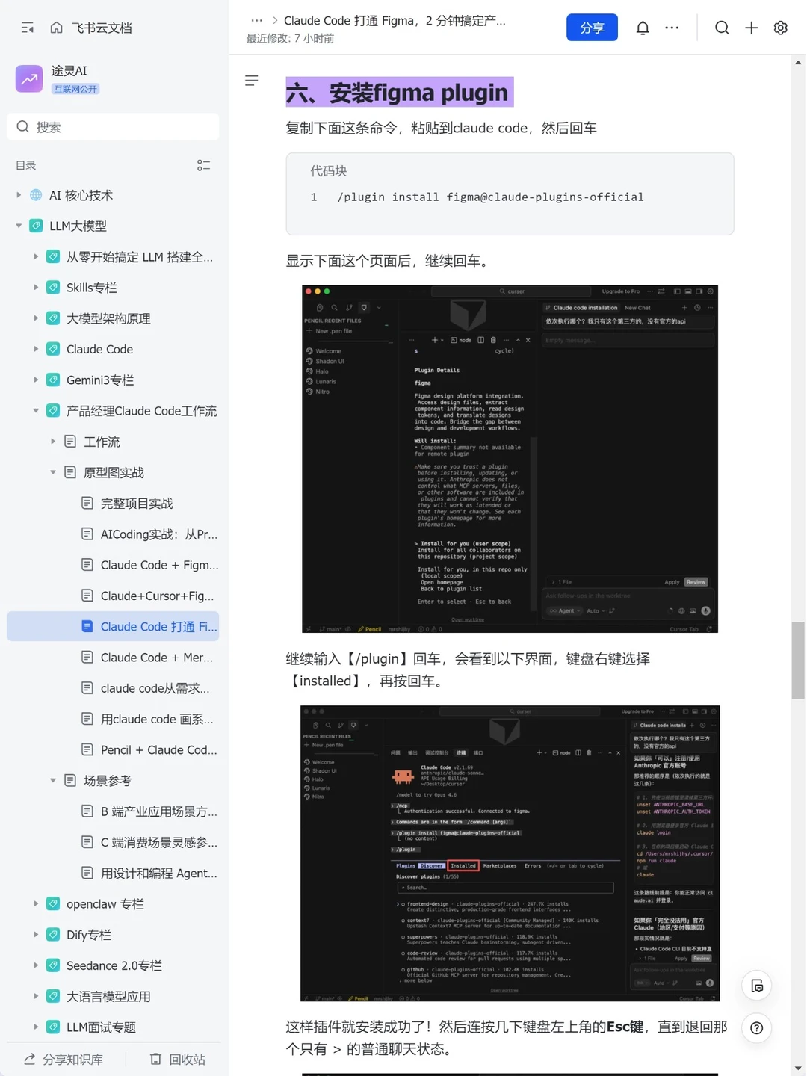Create a new document with plus icon
Screen dimensions: 807x1076
tap(752, 28)
